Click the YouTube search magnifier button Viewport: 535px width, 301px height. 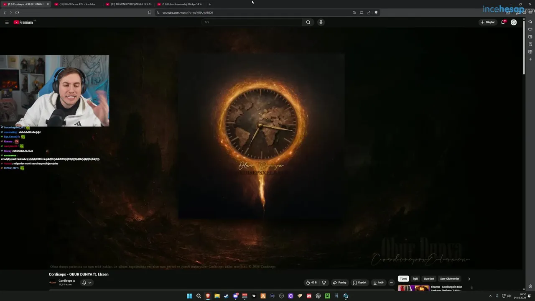308,22
